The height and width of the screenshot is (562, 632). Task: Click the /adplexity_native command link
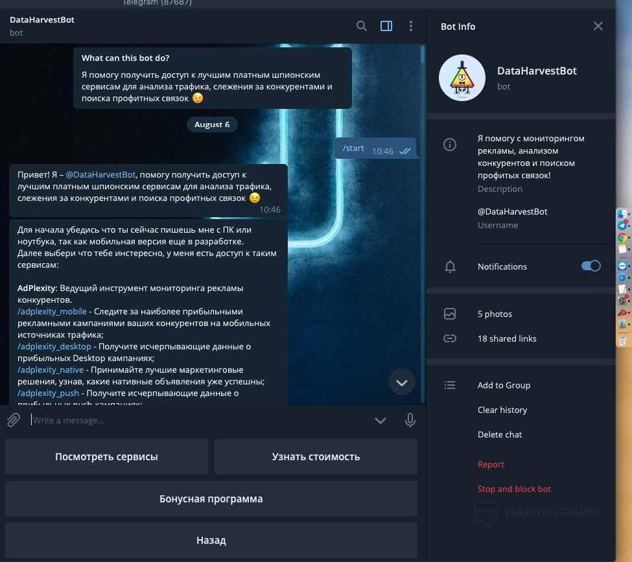tap(51, 369)
